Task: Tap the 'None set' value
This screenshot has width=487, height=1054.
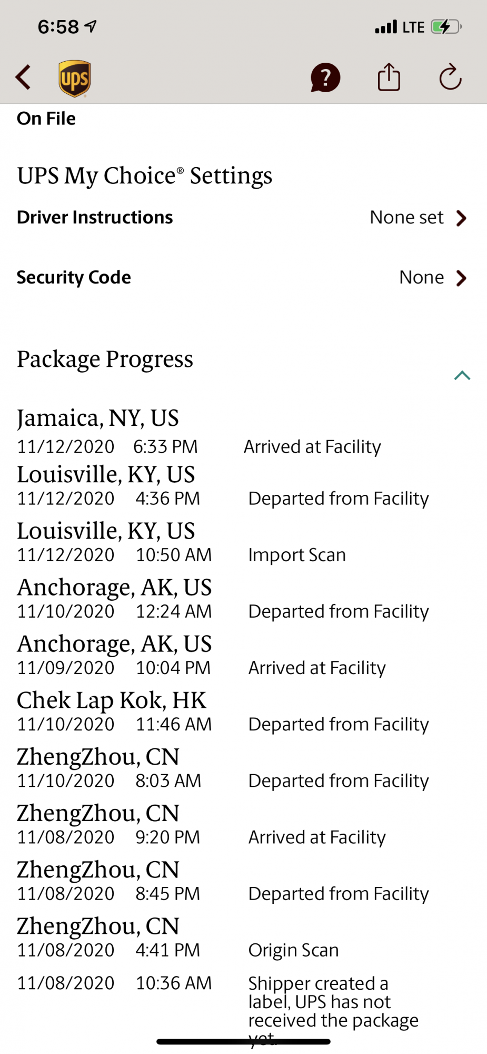Action: pos(406,217)
